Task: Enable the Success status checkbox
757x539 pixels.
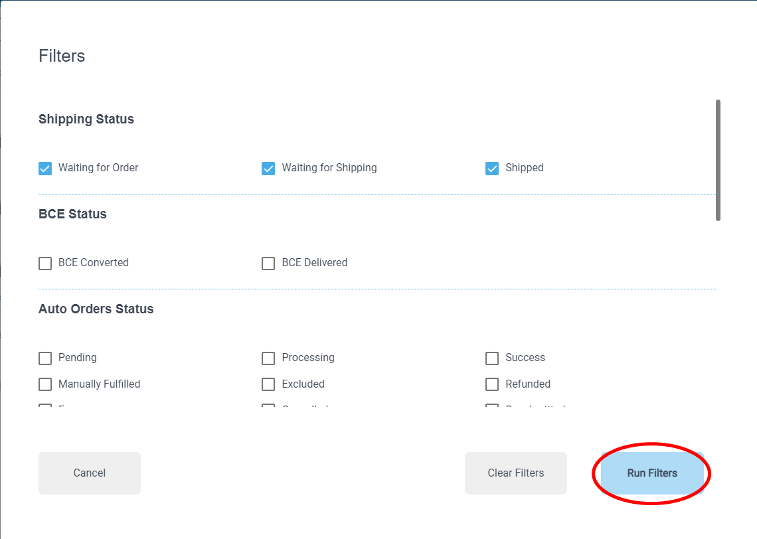Action: (x=492, y=358)
